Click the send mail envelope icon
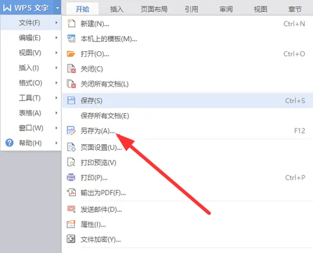313x253 pixels. click(x=71, y=209)
